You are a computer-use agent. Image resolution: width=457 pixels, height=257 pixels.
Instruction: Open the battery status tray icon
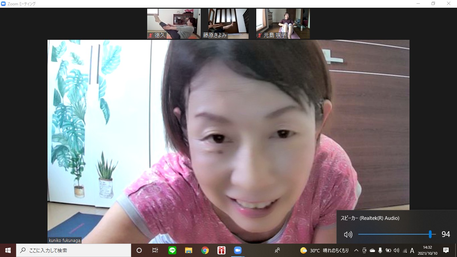point(388,250)
